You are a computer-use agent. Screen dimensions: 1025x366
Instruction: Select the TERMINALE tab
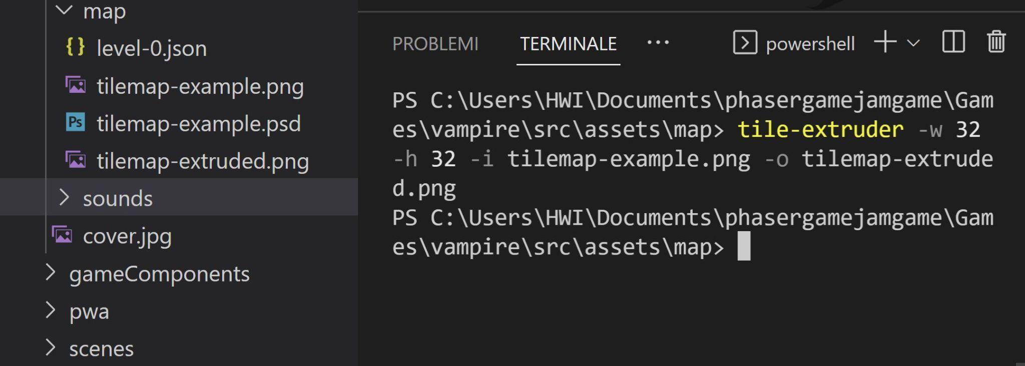pyautogui.click(x=568, y=44)
